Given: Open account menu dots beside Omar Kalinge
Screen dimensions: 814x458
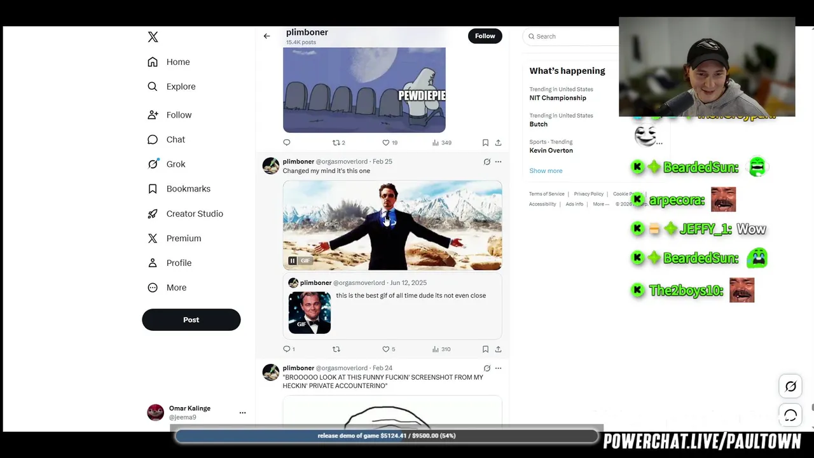Looking at the screenshot, I should (x=242, y=413).
